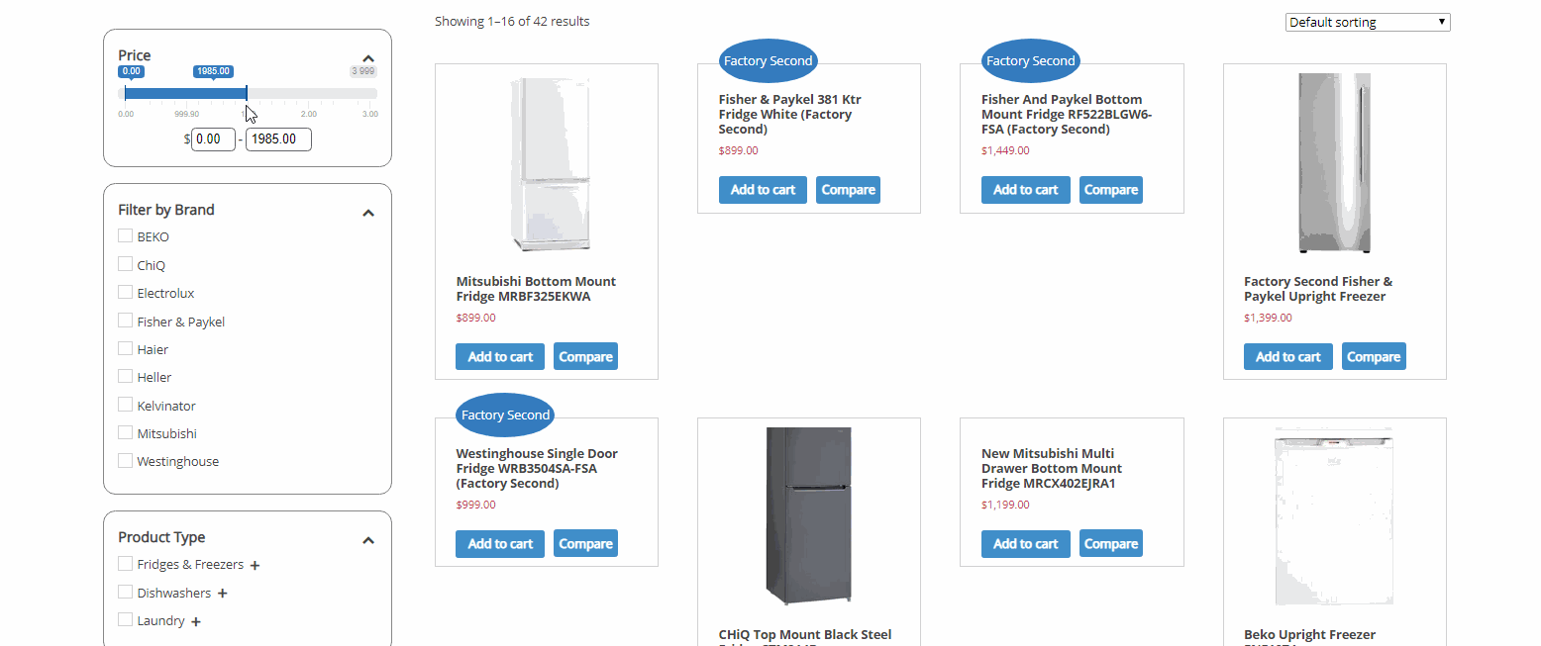Screen dimensions: 1541x646
Task: Expand Fridges & Freezers plus icon
Action: point(255,566)
